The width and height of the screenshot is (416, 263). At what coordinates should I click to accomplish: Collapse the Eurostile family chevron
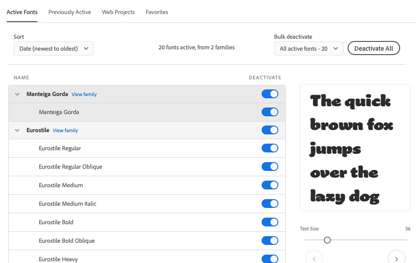click(x=17, y=130)
